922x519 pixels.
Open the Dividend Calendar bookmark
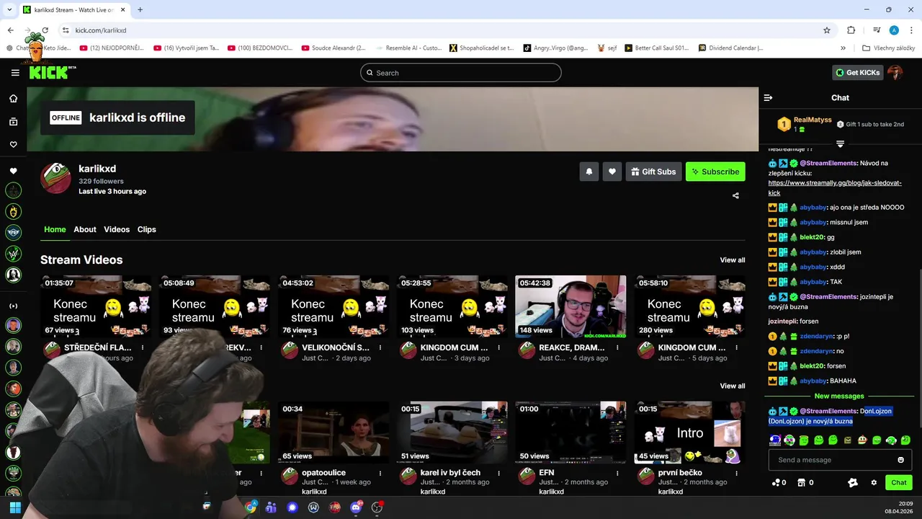(x=730, y=48)
